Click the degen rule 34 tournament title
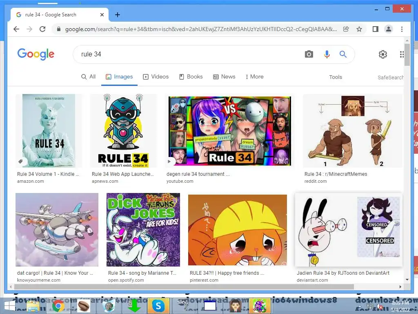Image resolution: width=418 pixels, height=314 pixels. click(x=198, y=174)
